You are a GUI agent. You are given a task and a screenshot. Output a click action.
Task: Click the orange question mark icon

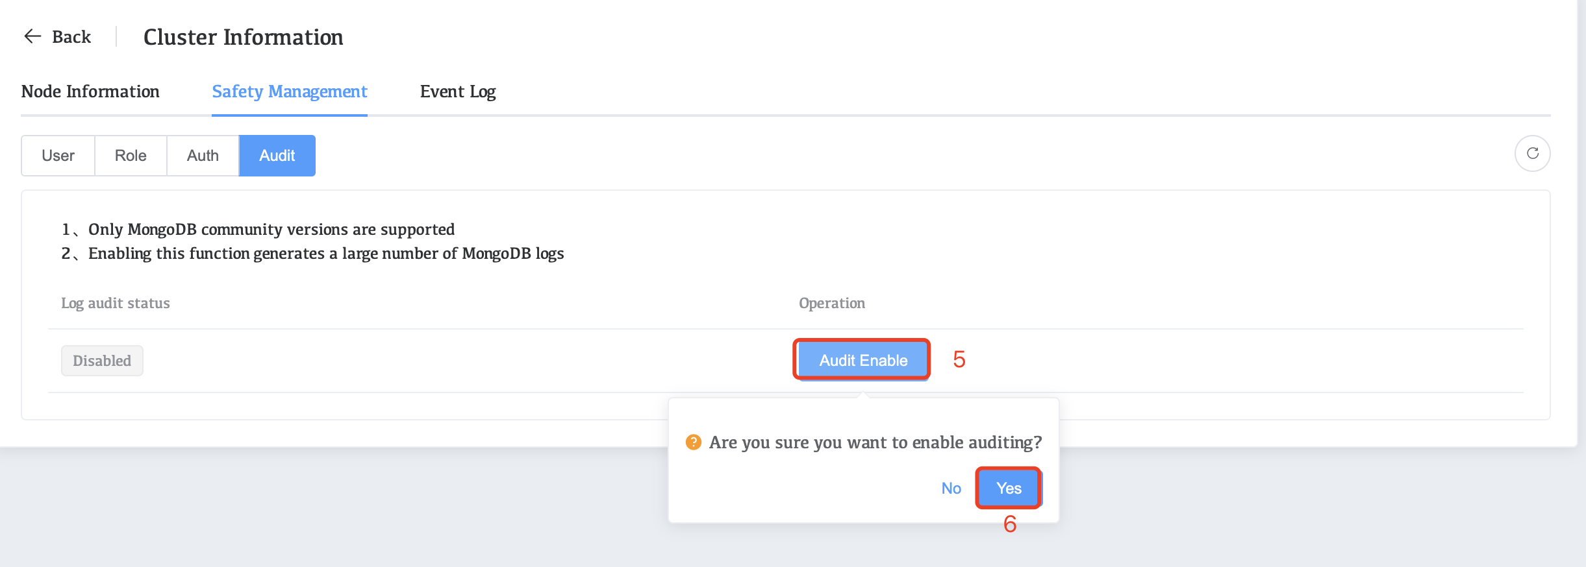pyautogui.click(x=694, y=442)
